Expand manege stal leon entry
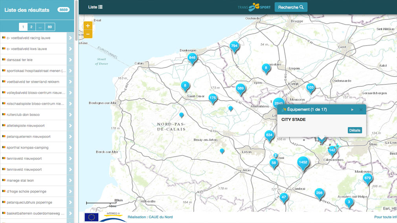This screenshot has width=397, height=223. [x=70, y=181]
